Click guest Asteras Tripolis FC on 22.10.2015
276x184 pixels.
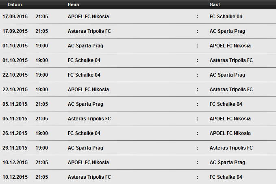[231, 90]
